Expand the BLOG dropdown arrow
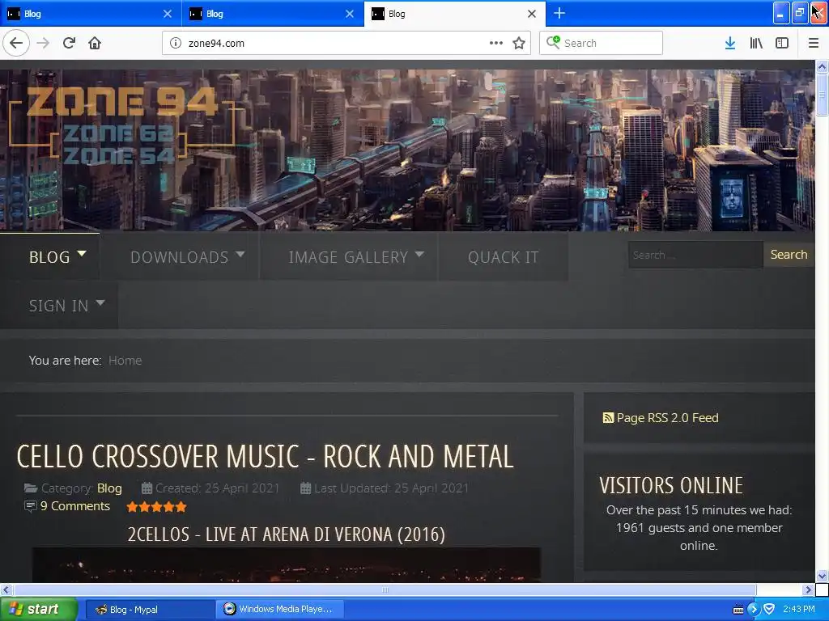 [x=82, y=254]
